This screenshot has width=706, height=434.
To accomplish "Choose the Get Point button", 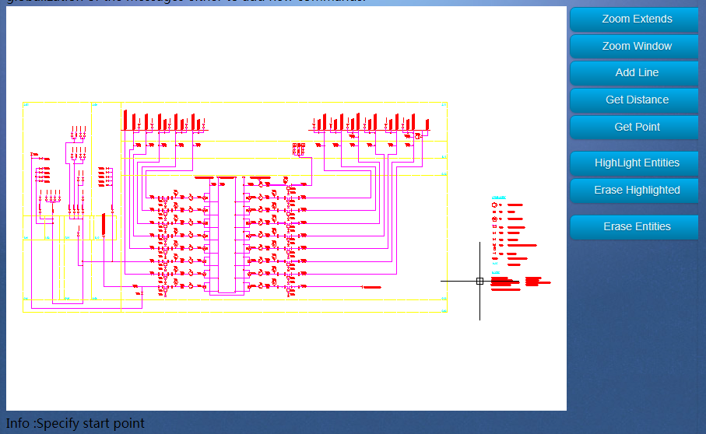I will point(636,128).
